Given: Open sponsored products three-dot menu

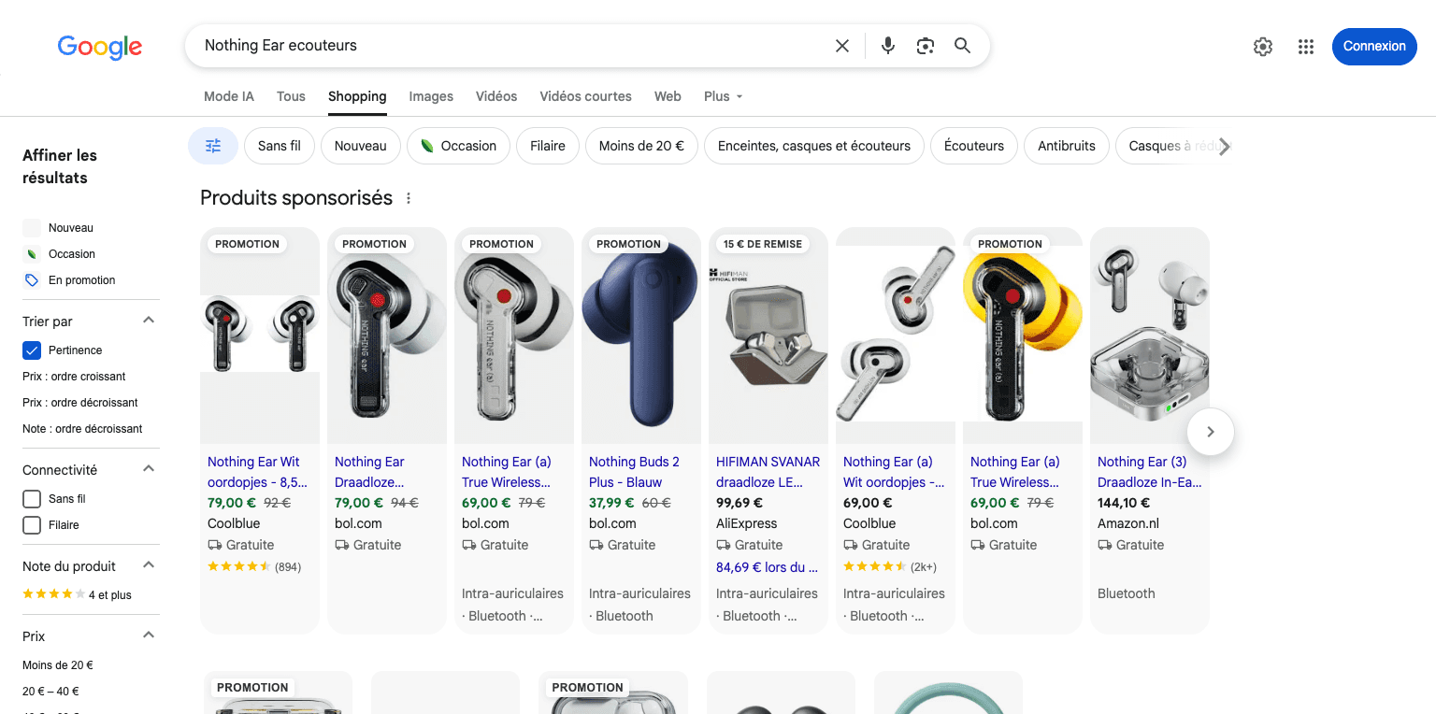Looking at the screenshot, I should [x=409, y=198].
